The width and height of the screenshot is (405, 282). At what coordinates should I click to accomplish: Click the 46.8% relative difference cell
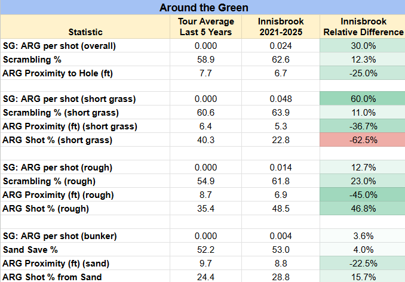363,208
